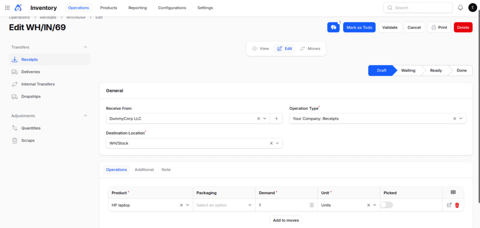Click the red Delete button
The height and width of the screenshot is (228, 480).
463,27
